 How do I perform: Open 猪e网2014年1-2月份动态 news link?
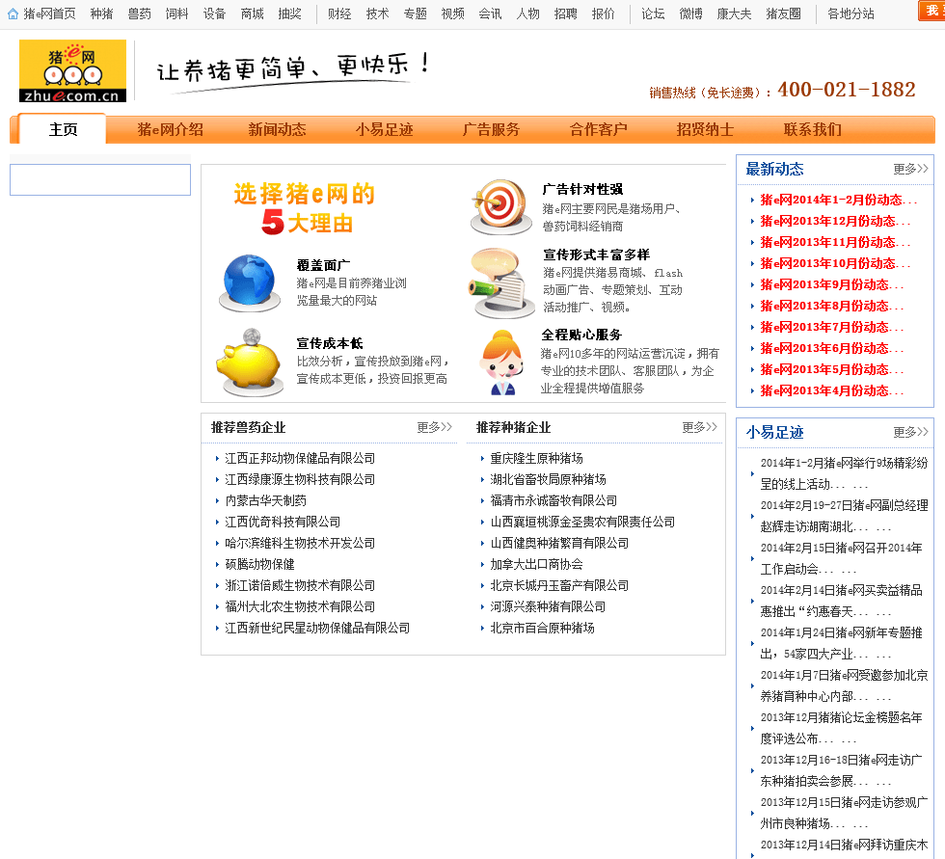[838, 200]
